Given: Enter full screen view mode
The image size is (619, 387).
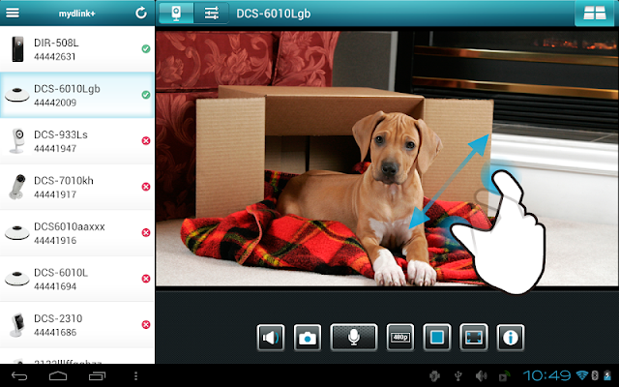Looking at the screenshot, I should (474, 338).
